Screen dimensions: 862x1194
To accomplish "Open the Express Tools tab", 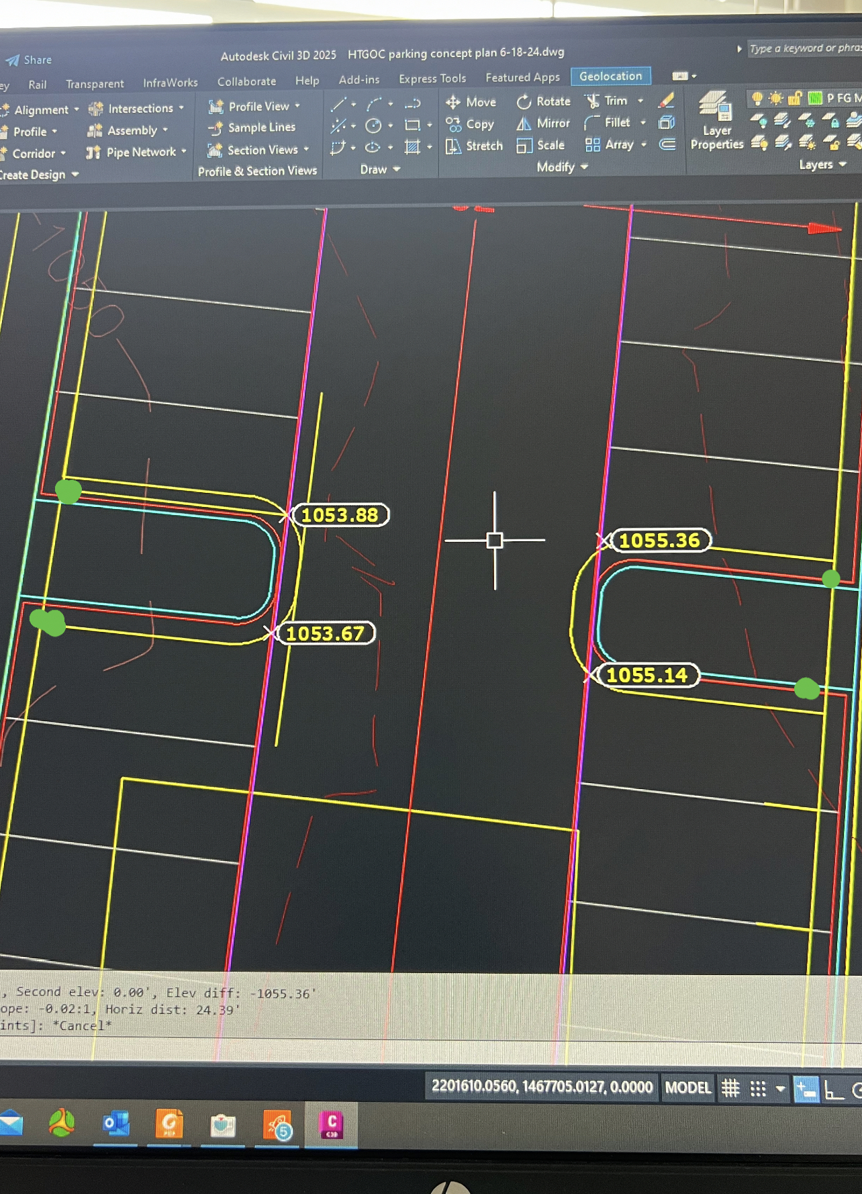I will point(432,79).
